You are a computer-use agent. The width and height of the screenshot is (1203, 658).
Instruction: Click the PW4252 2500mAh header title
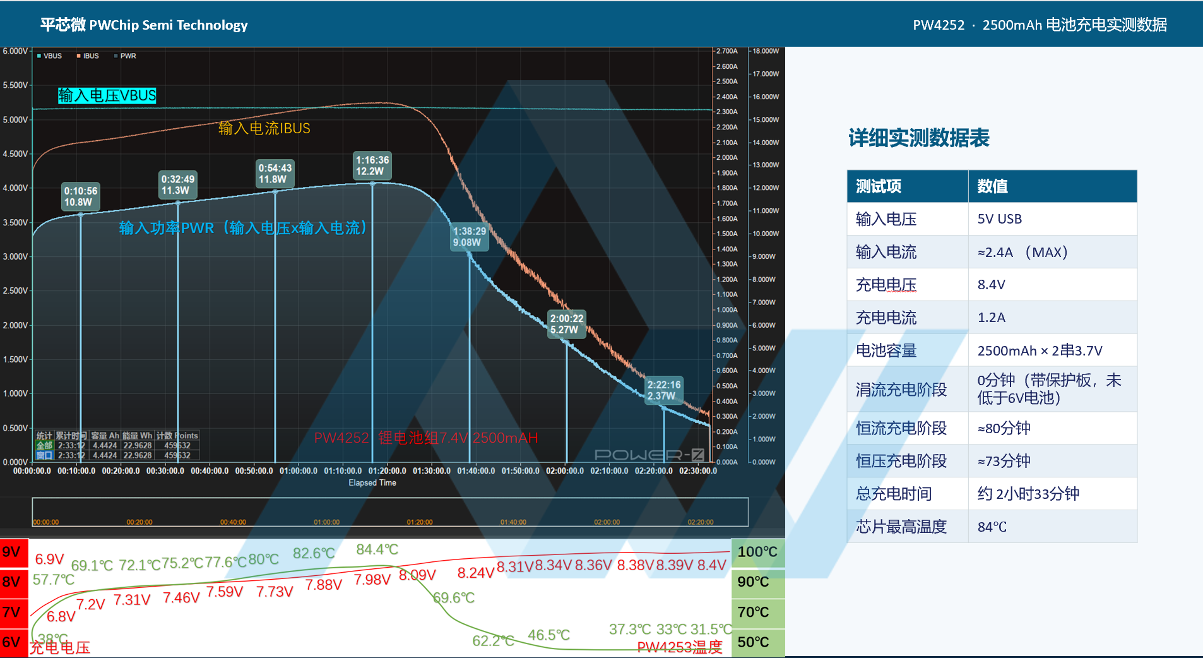pos(1040,25)
